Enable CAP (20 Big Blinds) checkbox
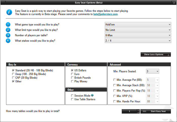 (x=13, y=78)
